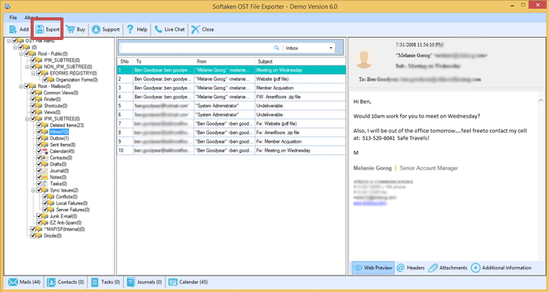Image resolution: width=549 pixels, height=292 pixels.
Task: Switch to the Headers tab
Action: 411,268
